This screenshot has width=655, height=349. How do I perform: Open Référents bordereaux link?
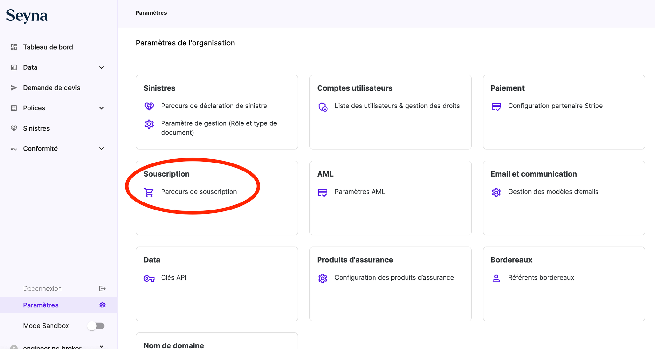(x=541, y=278)
